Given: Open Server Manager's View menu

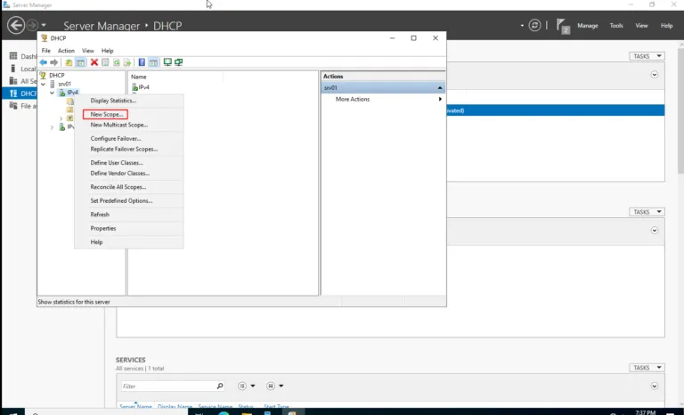Looking at the screenshot, I should tap(641, 26).
